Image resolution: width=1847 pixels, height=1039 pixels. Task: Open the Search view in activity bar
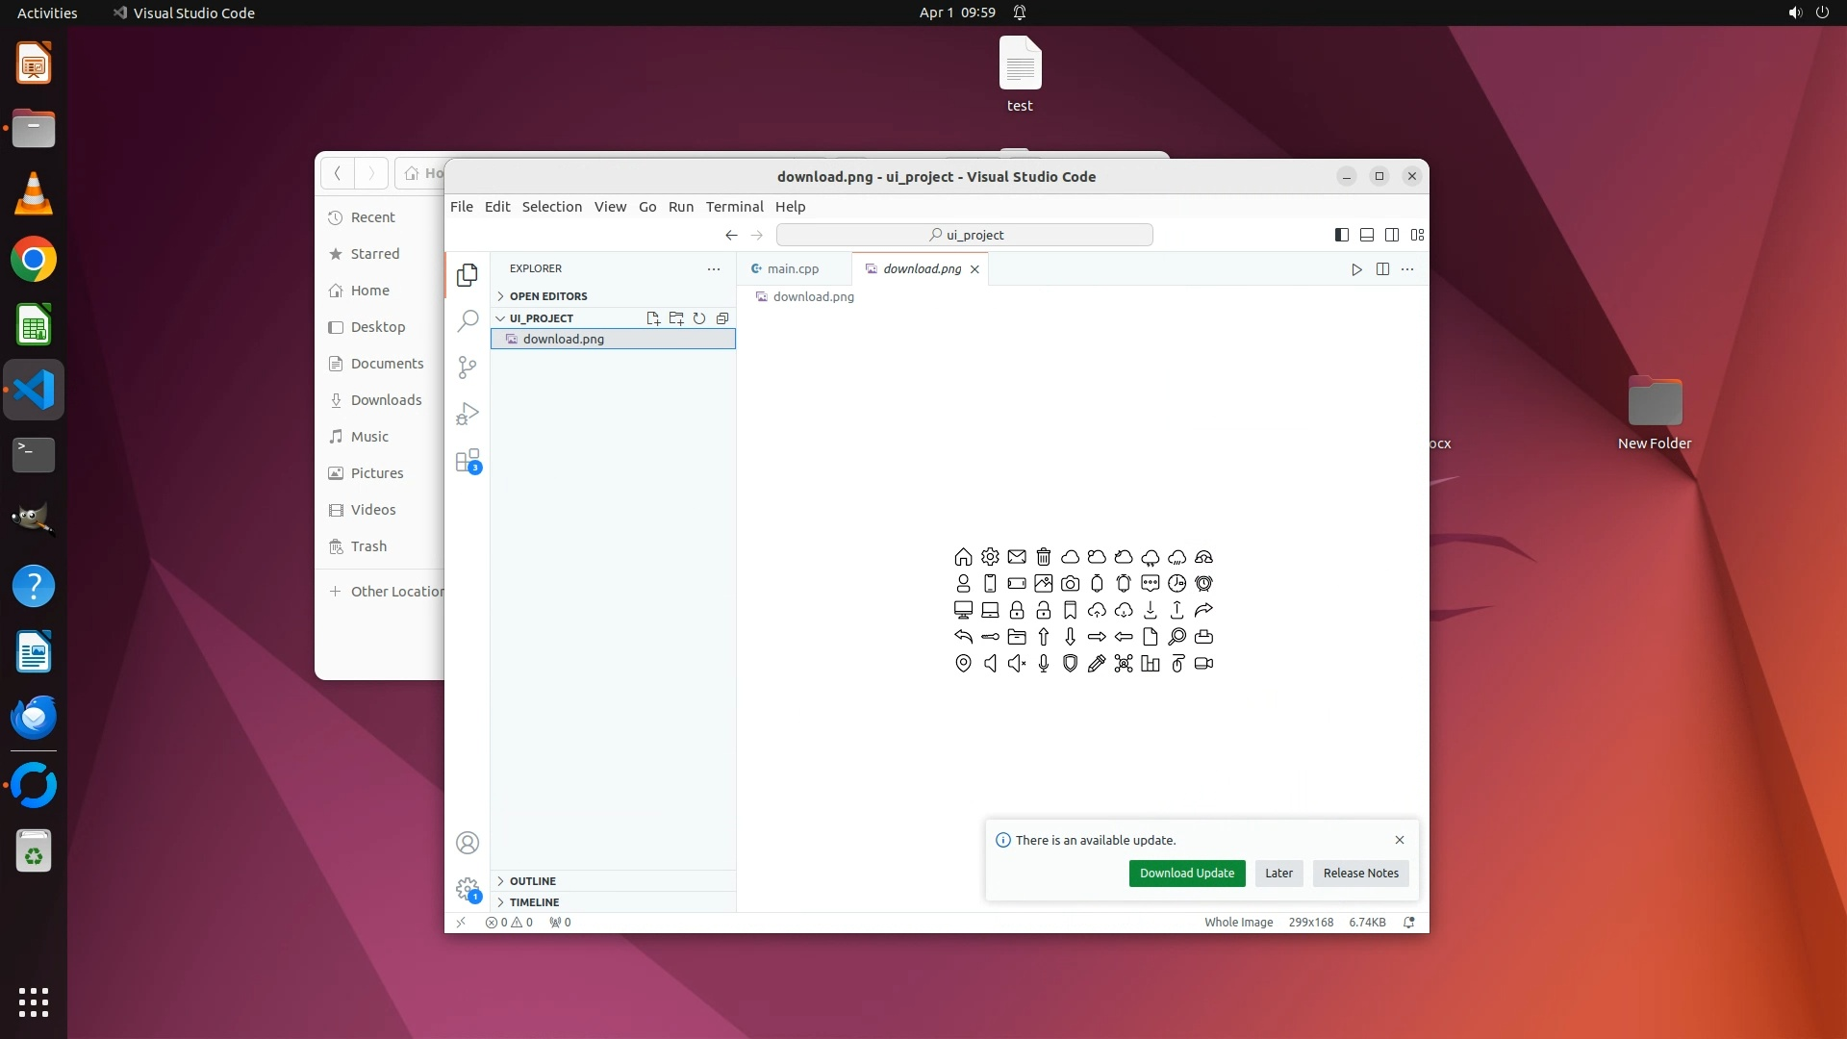click(x=468, y=320)
